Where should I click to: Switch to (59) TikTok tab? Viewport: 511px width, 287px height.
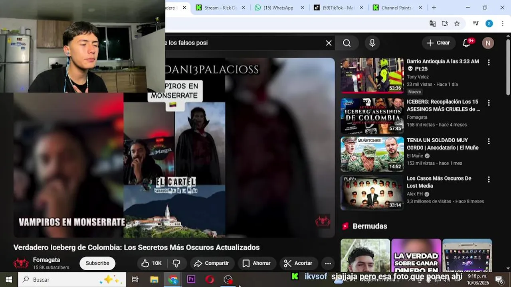[x=338, y=8]
